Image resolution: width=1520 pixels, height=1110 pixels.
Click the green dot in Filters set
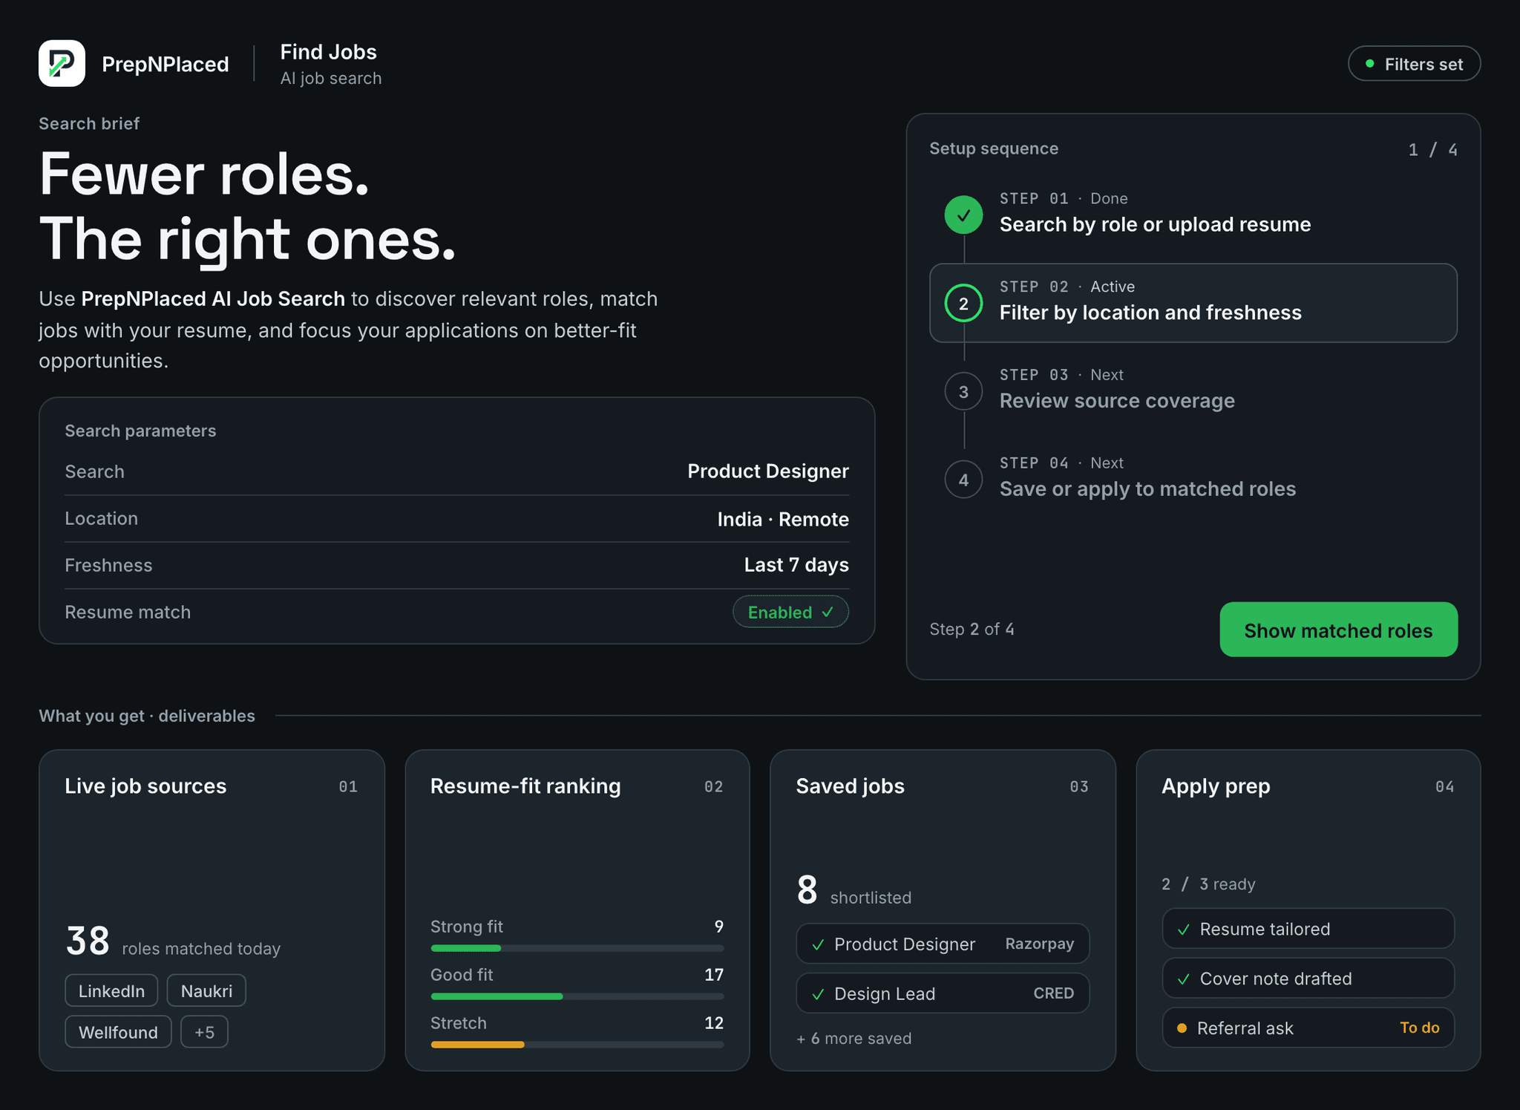(x=1370, y=64)
